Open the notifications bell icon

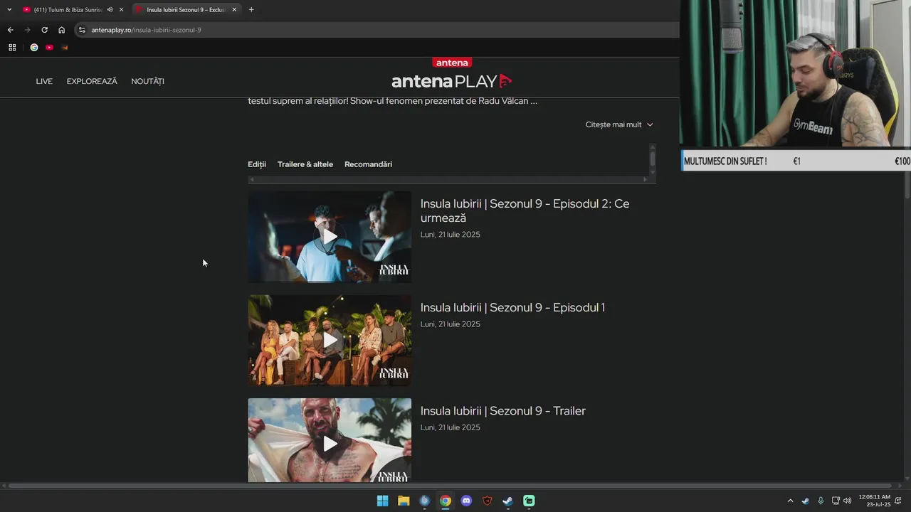point(898,501)
